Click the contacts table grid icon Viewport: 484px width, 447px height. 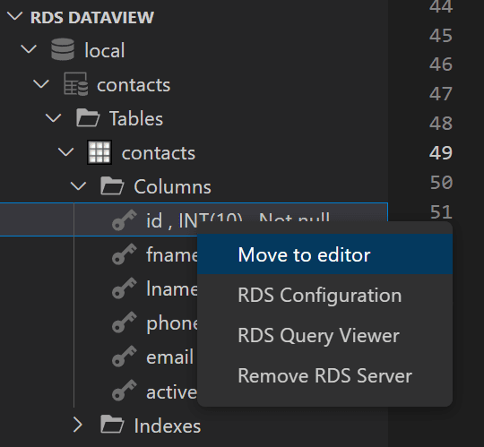tap(99, 152)
